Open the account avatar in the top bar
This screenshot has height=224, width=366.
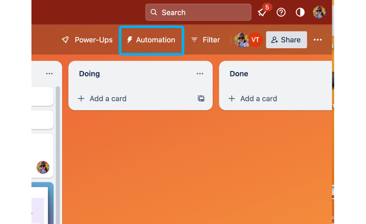point(319,12)
